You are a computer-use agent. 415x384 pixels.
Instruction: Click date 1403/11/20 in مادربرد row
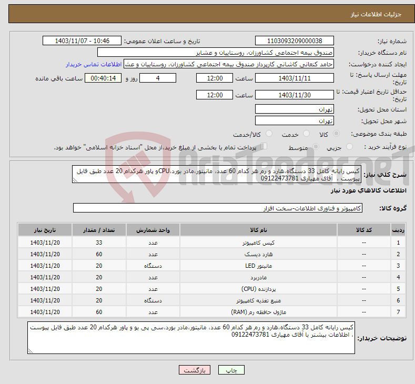[45, 277]
